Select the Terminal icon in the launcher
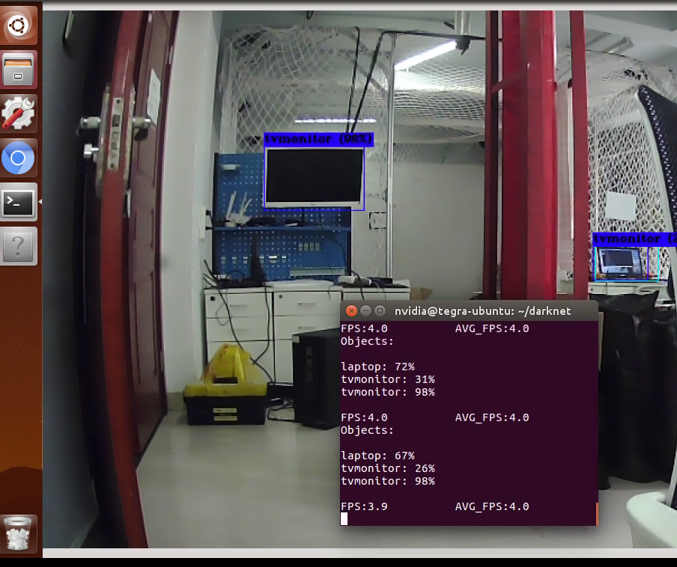 point(18,202)
